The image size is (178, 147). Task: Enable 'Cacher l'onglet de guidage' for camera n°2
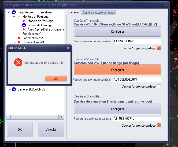(159, 86)
